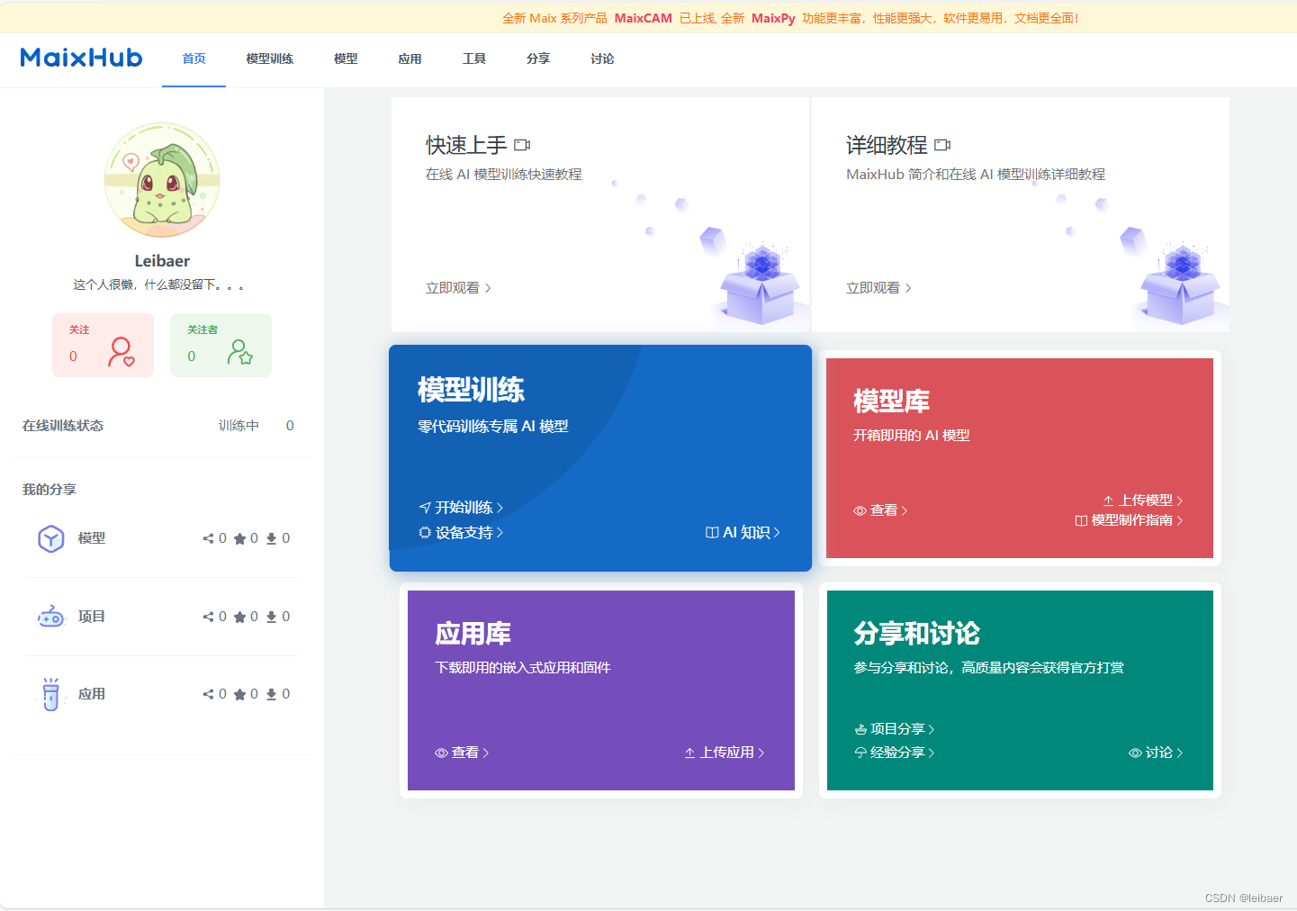Click the download icon in 模型 row

[271, 538]
